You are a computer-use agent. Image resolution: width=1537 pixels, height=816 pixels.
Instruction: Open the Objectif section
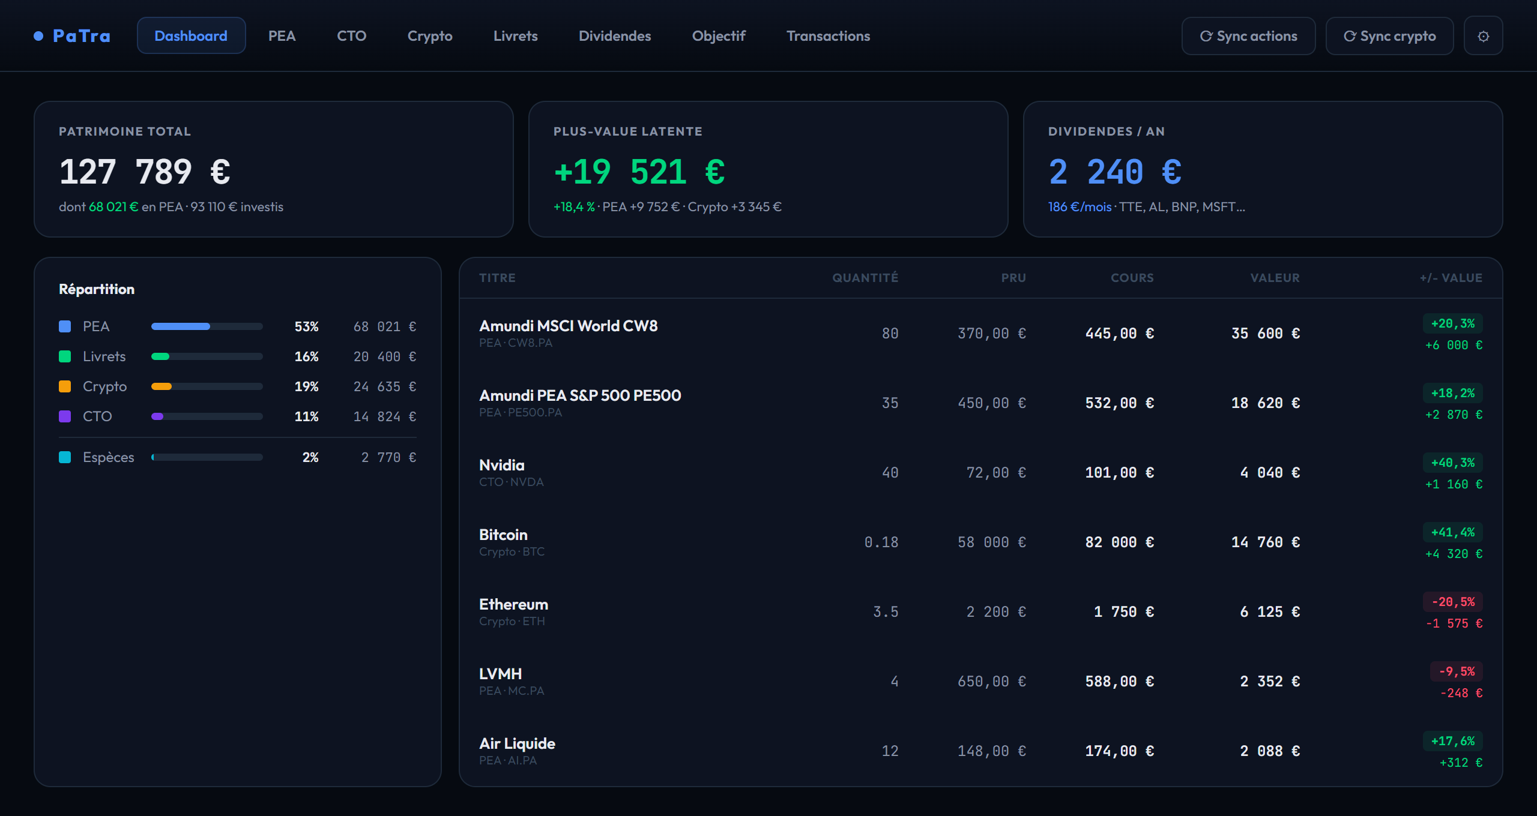[718, 35]
